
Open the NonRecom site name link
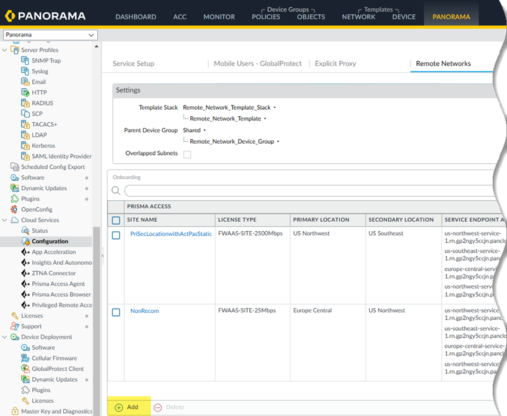point(144,311)
